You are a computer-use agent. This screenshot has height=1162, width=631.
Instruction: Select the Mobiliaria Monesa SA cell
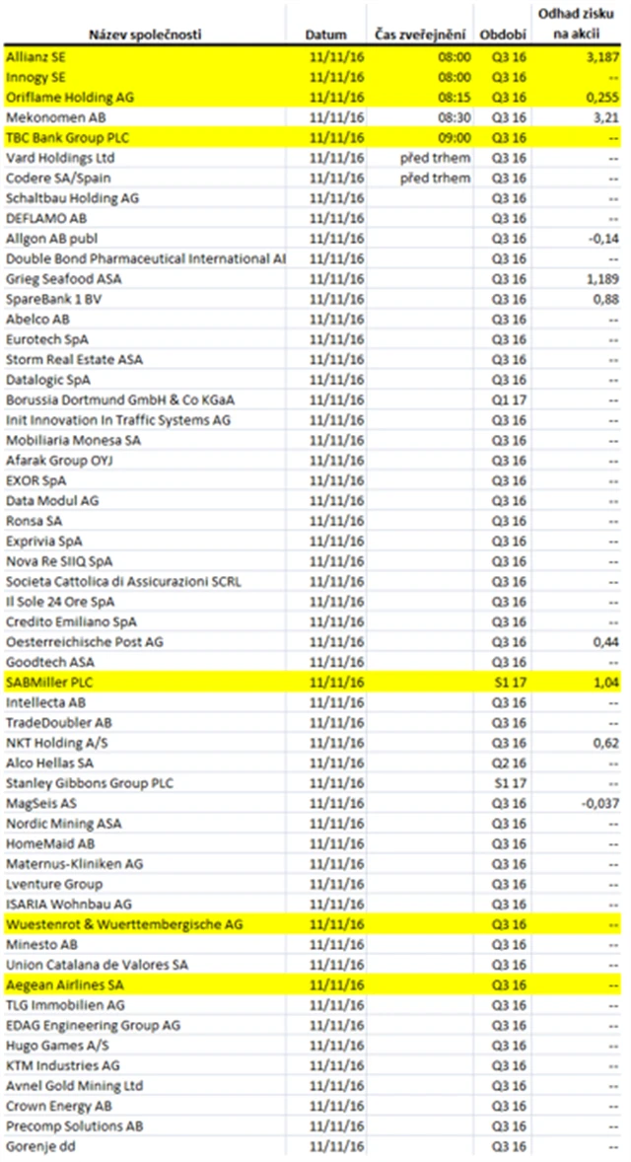[x=73, y=440]
